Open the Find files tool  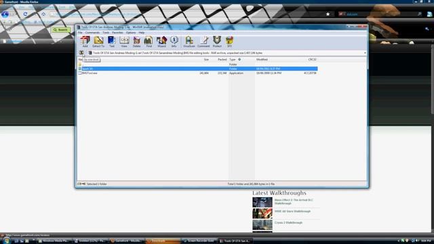pyautogui.click(x=149, y=41)
